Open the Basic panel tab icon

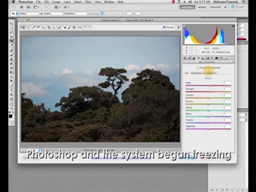pyautogui.click(x=185, y=58)
